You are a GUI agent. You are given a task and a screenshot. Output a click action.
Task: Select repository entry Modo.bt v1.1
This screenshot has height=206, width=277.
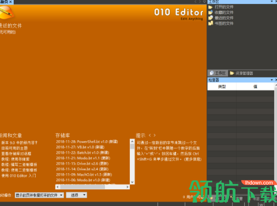(83, 158)
